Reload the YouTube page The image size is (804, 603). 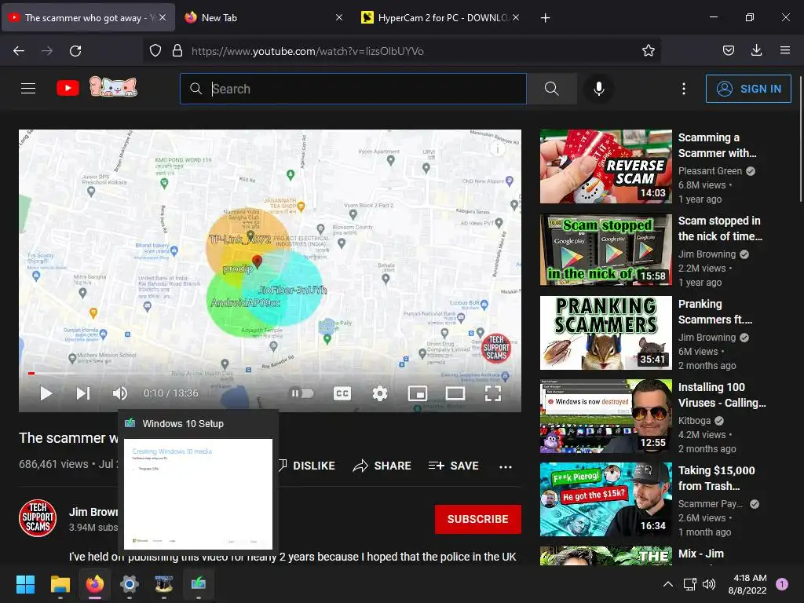75,51
